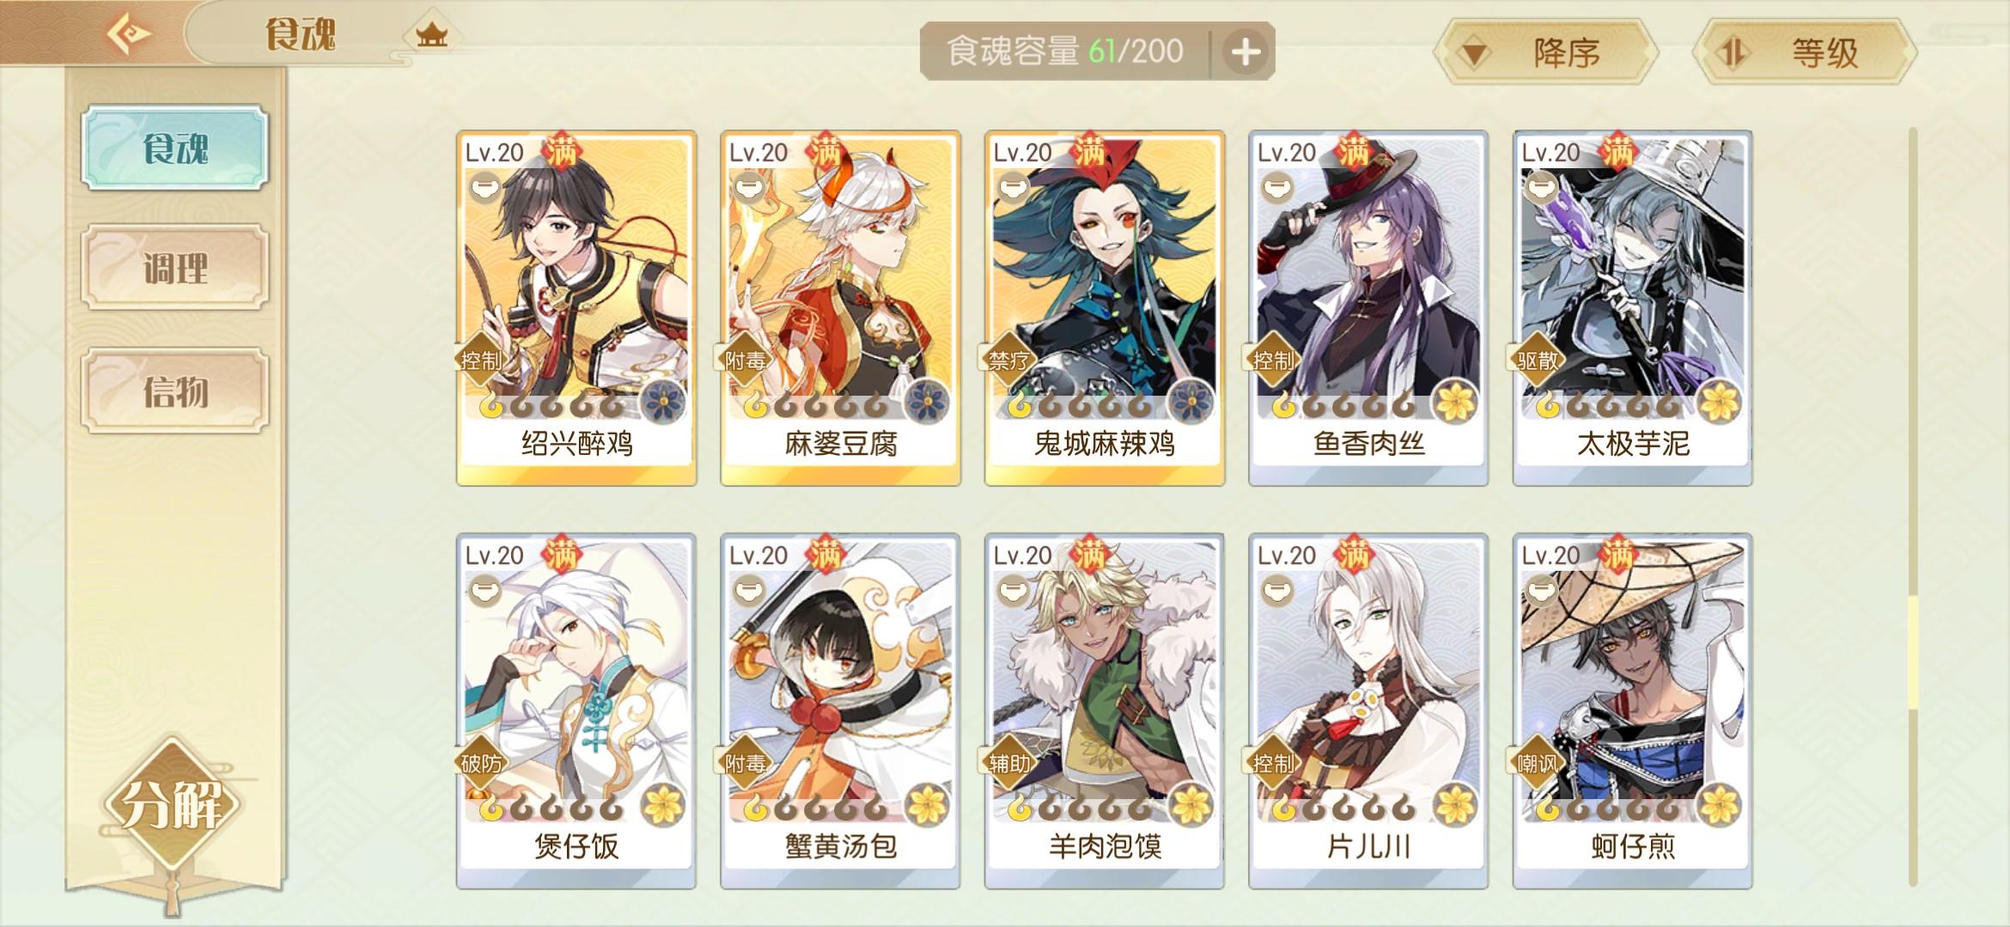Click the back arrow icon

[x=129, y=34]
